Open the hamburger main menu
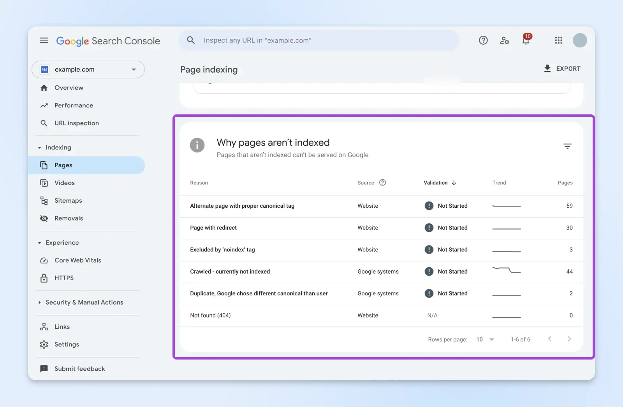Image resolution: width=623 pixels, height=407 pixels. 44,40
